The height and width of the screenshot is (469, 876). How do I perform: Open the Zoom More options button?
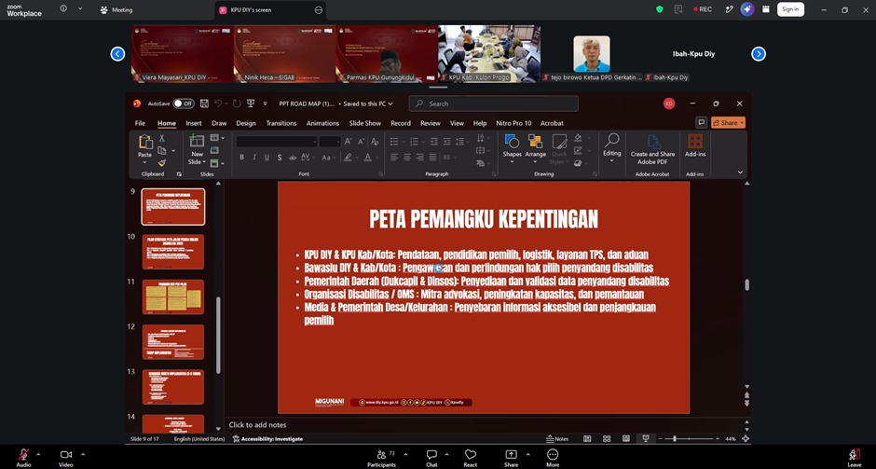pos(553,457)
